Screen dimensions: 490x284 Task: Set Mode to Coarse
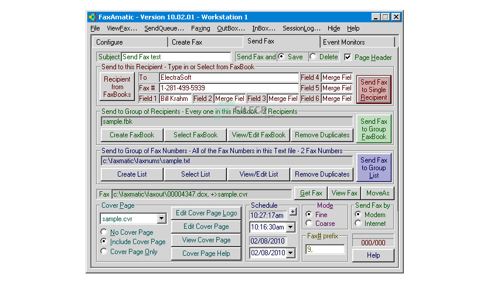pyautogui.click(x=309, y=224)
